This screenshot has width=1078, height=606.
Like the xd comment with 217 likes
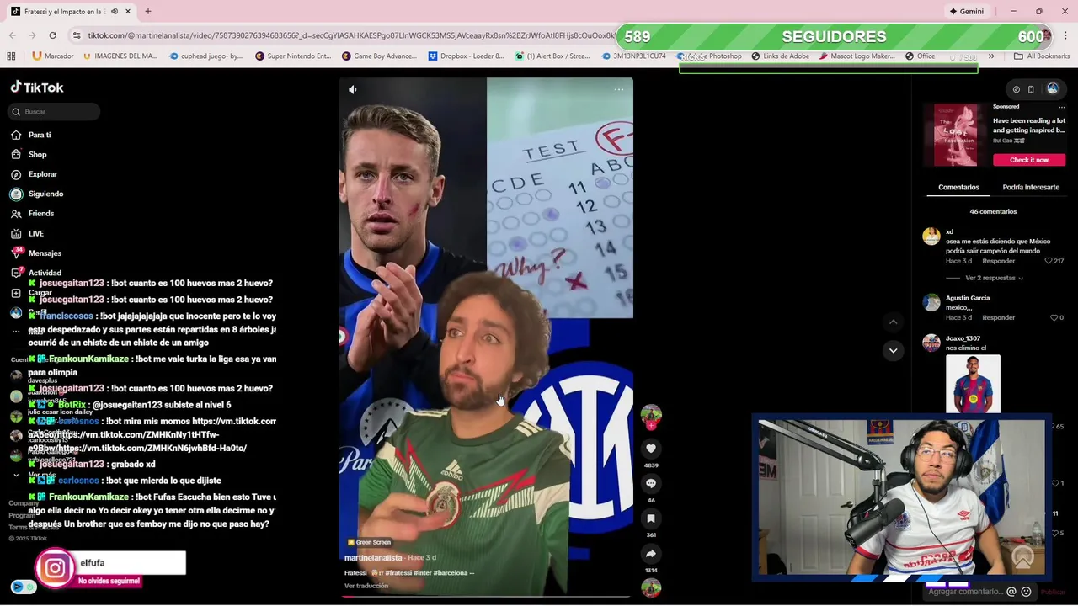pyautogui.click(x=1049, y=261)
